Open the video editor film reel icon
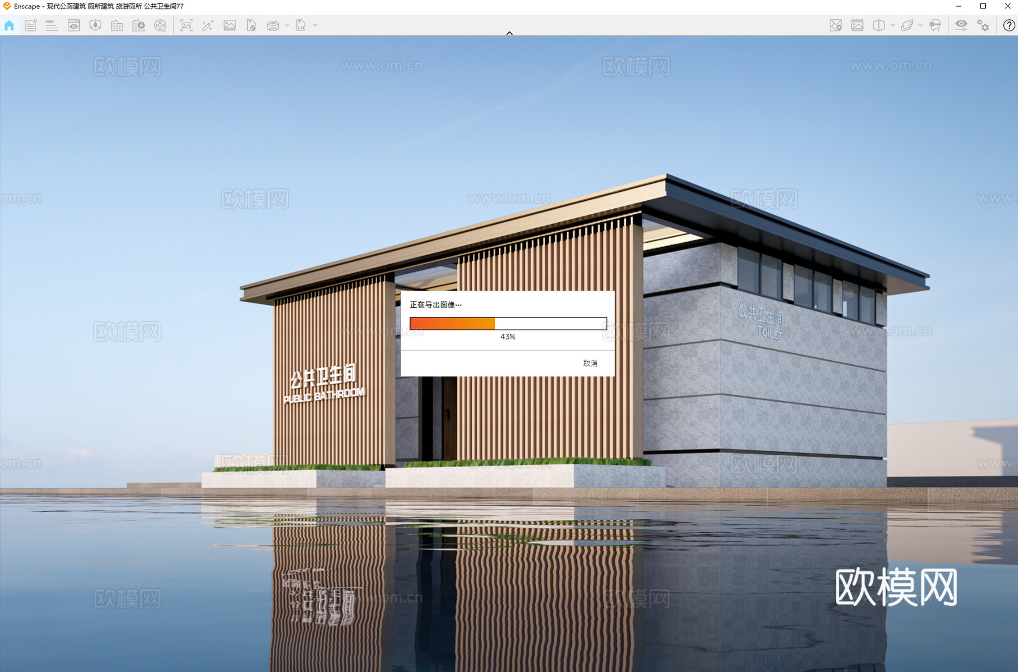This screenshot has height=672, width=1018. (160, 25)
